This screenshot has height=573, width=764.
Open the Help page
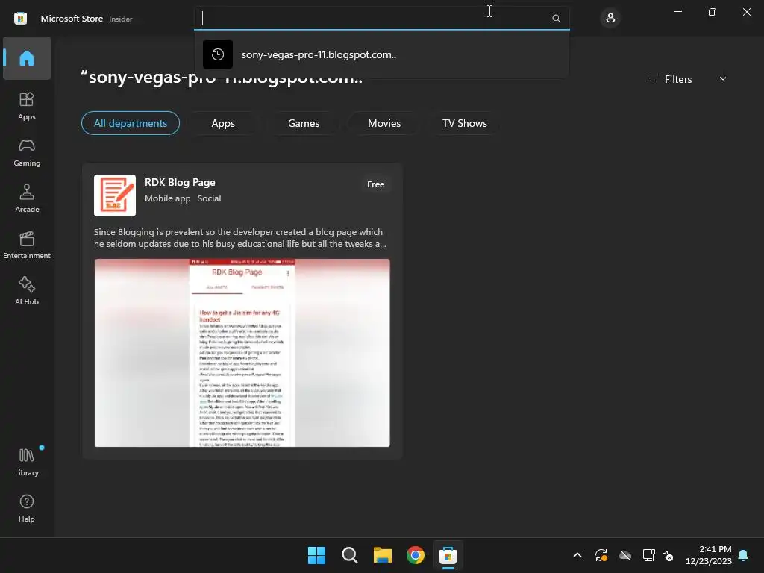tap(27, 508)
